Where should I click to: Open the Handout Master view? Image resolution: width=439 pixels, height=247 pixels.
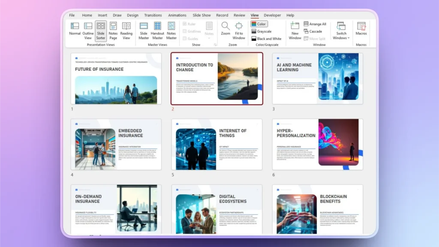click(x=157, y=30)
